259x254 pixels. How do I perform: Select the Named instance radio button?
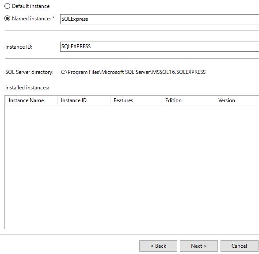[7, 18]
